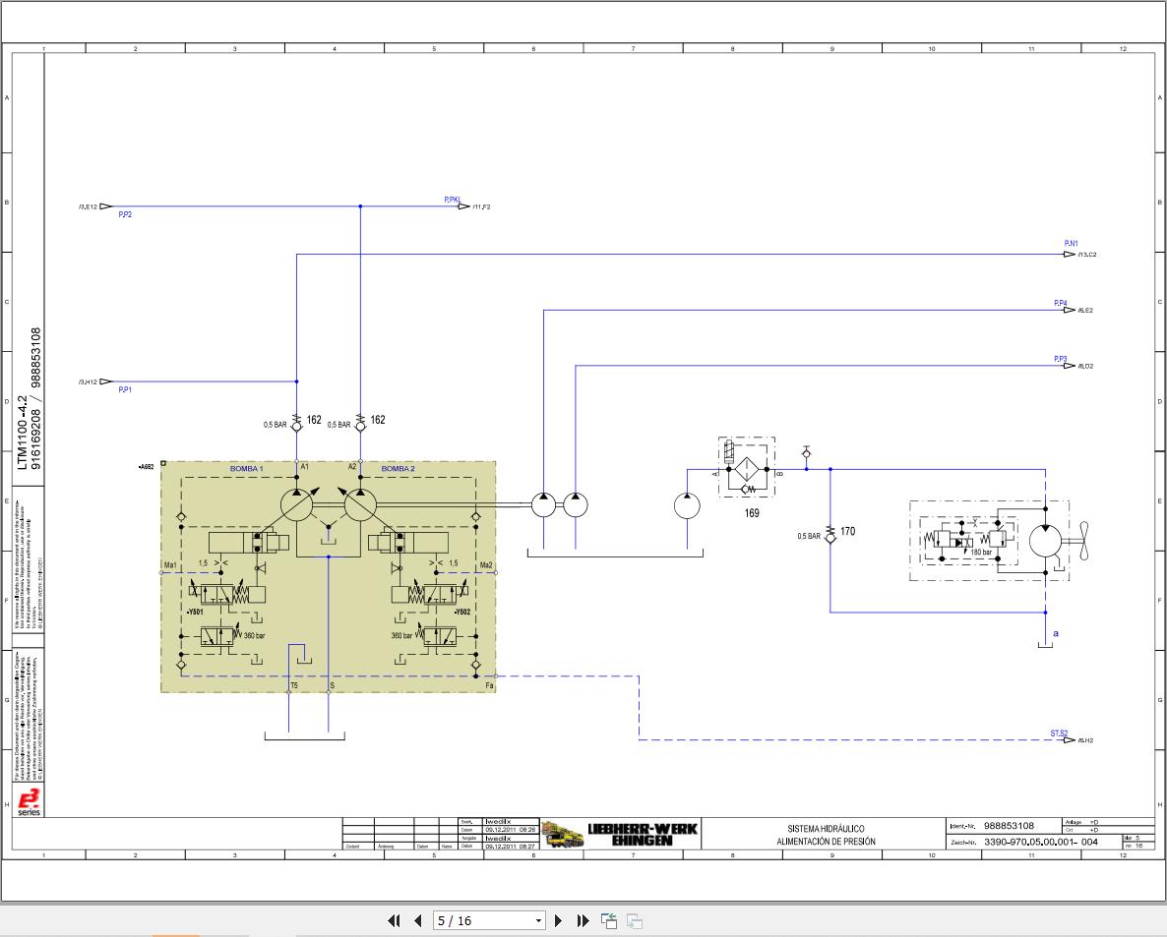The height and width of the screenshot is (937, 1167).
Task: Click the Liebherr-Werk Ehingen logo
Action: [621, 835]
